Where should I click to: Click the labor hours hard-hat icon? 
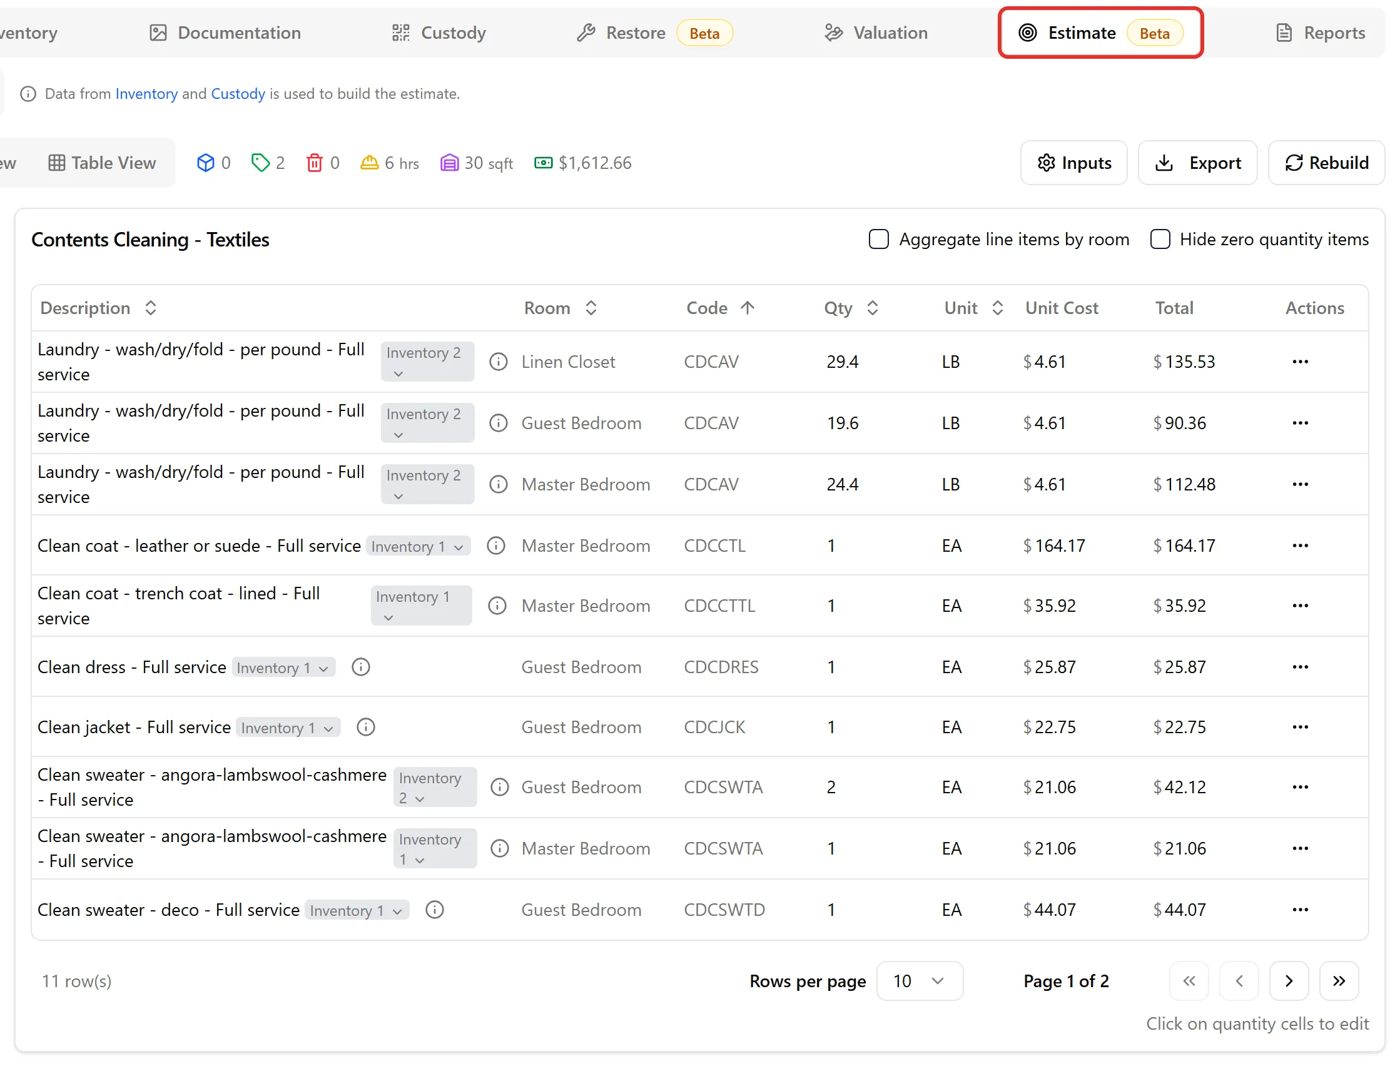369,163
